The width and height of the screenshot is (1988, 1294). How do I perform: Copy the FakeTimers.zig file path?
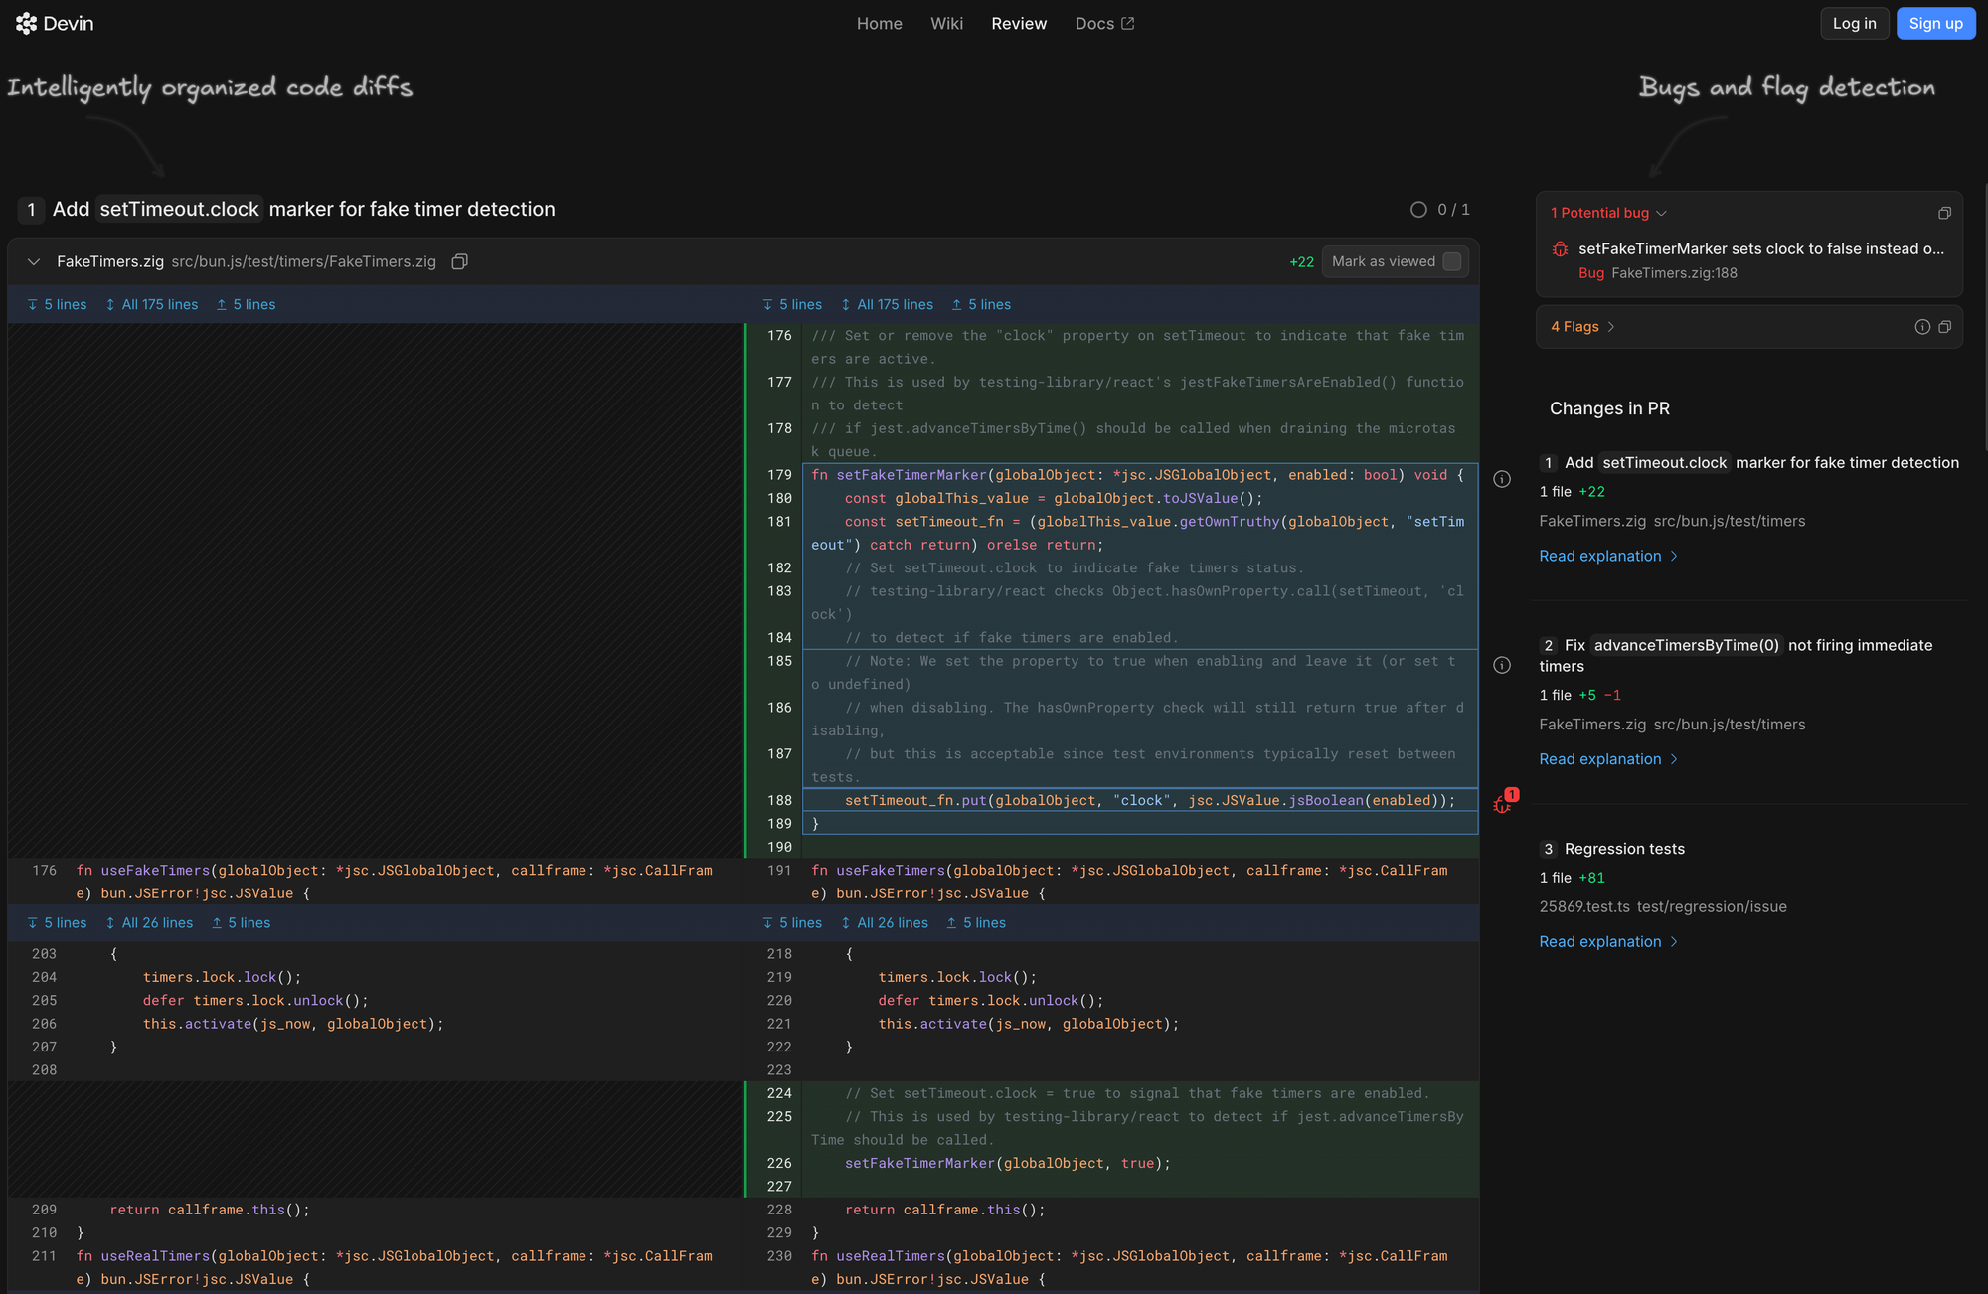(x=459, y=262)
